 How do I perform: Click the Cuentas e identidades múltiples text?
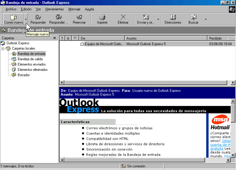[x=113, y=133]
